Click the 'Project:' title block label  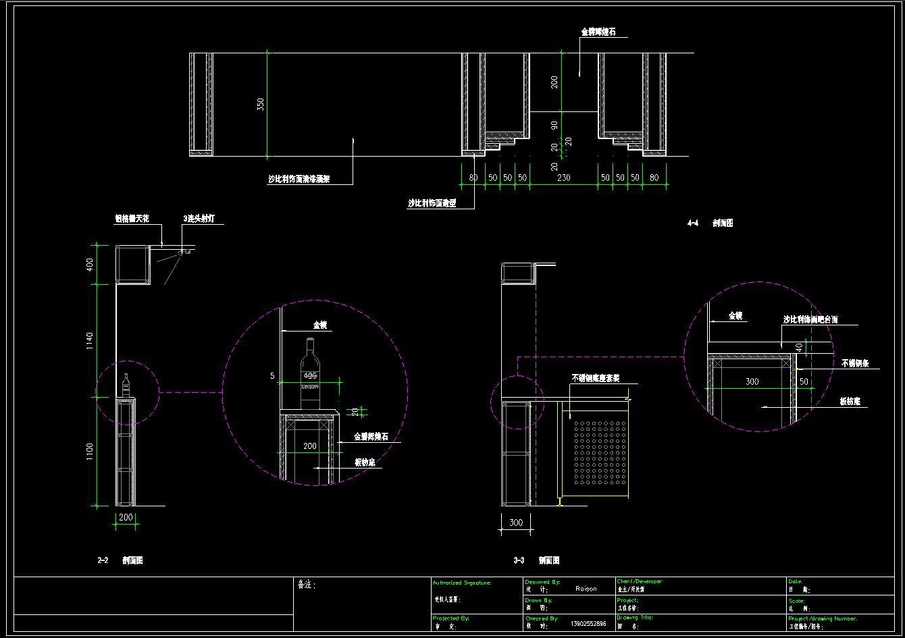point(628,600)
